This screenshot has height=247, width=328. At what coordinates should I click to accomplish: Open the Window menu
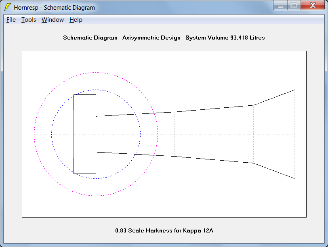point(53,20)
